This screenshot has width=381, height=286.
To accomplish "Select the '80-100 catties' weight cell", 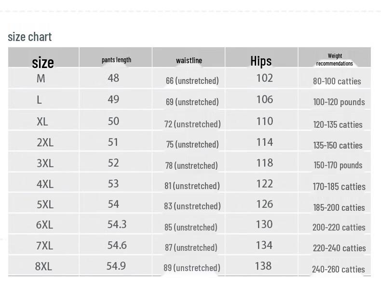I will coord(337,81).
